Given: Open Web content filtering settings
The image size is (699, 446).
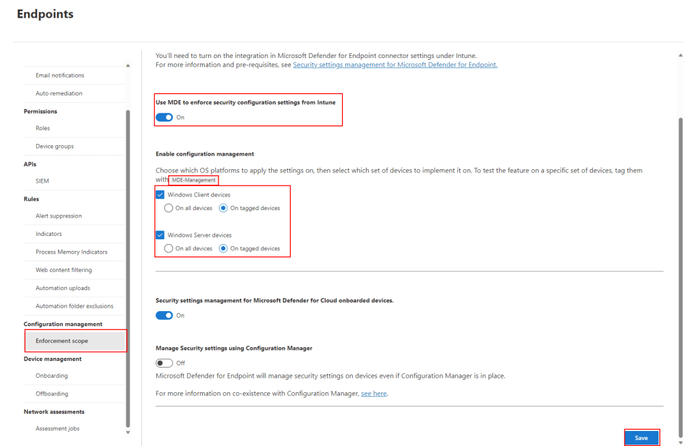Looking at the screenshot, I should click(63, 270).
